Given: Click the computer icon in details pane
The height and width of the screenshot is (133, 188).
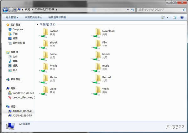Looking at the screenshot, I should [x=10, y=126].
